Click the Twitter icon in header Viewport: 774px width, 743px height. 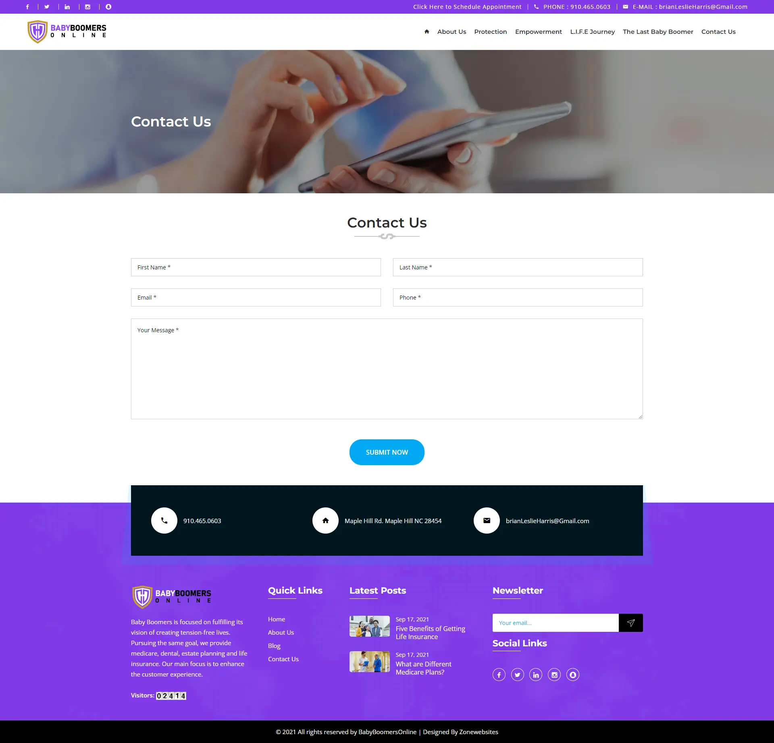tap(47, 6)
